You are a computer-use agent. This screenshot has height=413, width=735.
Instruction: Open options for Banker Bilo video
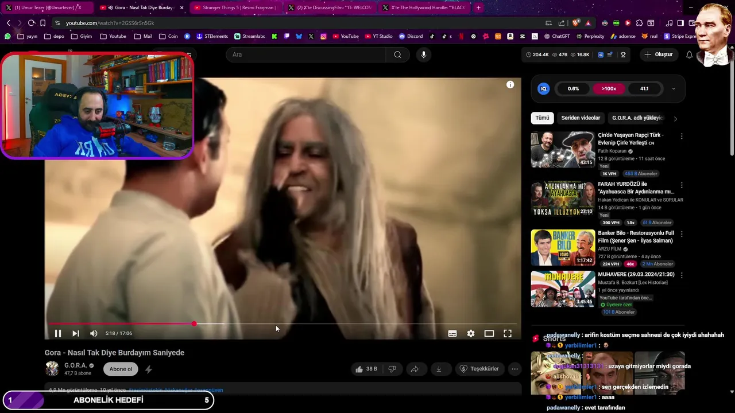[682, 234]
